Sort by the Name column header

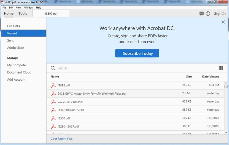pos(55,77)
